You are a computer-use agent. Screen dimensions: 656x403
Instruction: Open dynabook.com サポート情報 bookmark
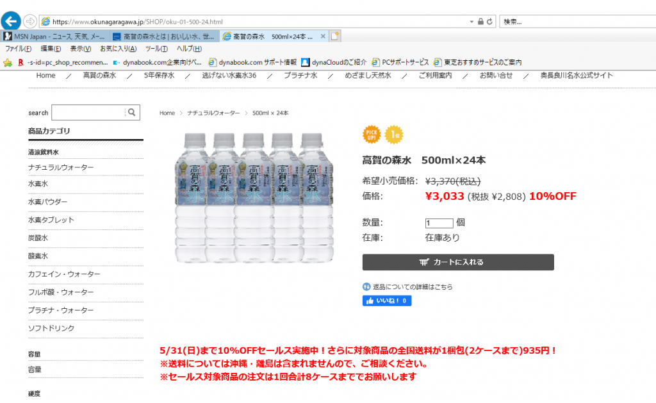[252, 62]
